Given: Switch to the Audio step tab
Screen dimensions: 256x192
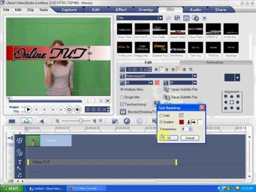Looking at the screenshot, I should point(195,10).
